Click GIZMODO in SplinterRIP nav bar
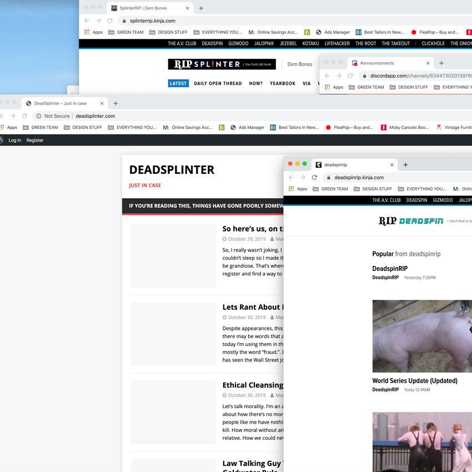This screenshot has height=472, width=472. click(238, 43)
